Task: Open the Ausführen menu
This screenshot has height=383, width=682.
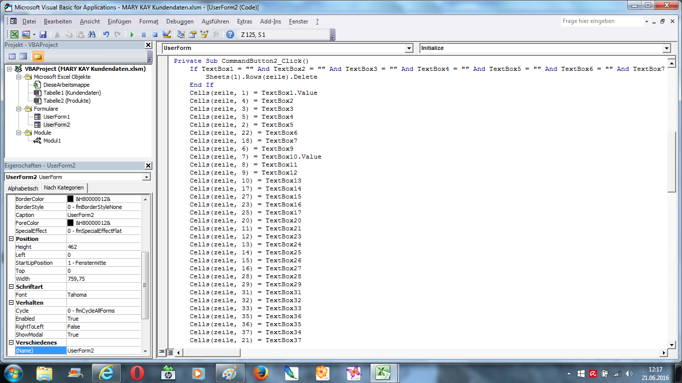Action: point(215,21)
